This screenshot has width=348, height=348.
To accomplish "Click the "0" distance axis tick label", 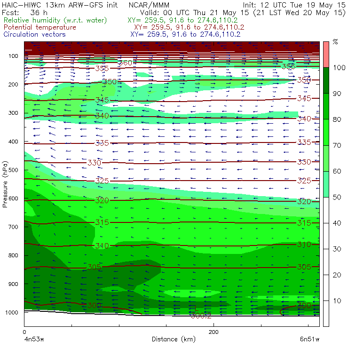I will [24, 332].
